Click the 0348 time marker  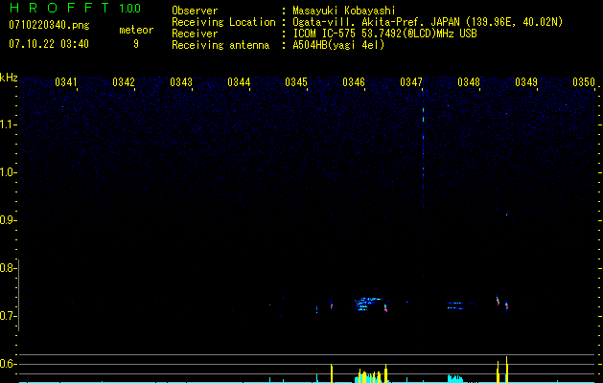click(469, 82)
